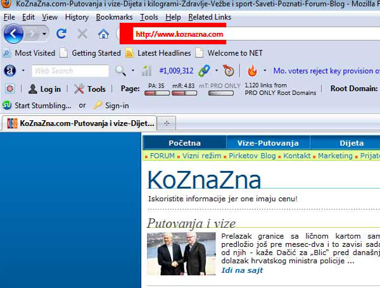The width and height of the screenshot is (380, 288).
Task: Click the related links chain icon
Action: [x=204, y=71]
